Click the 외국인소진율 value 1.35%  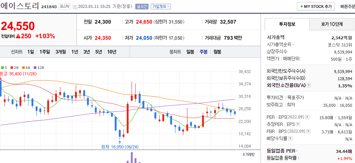tap(345, 85)
